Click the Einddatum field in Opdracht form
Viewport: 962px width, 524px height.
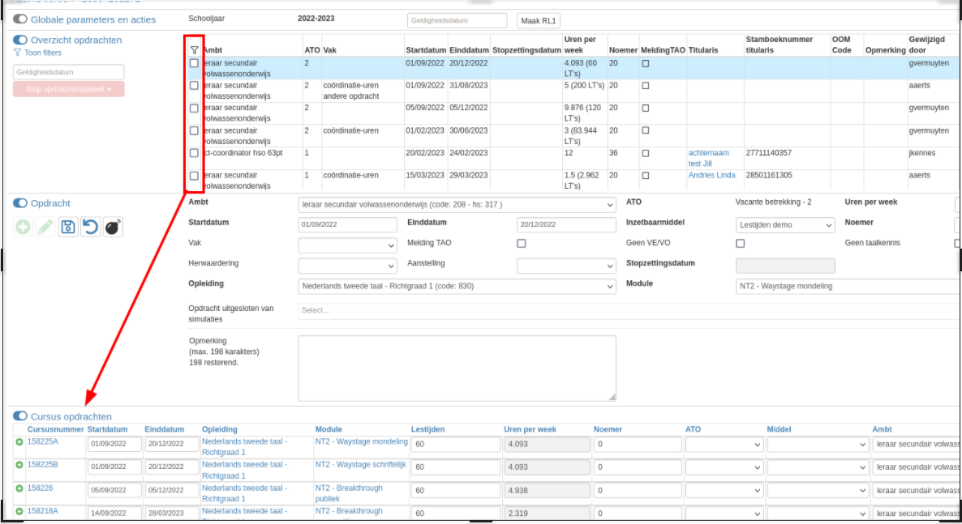click(566, 225)
